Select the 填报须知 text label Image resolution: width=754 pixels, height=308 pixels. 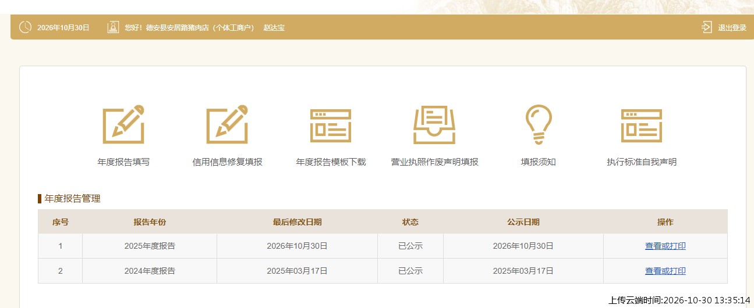[539, 162]
